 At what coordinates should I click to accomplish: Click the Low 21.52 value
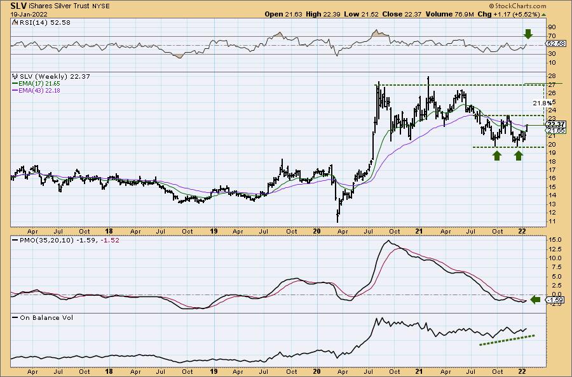(361, 14)
